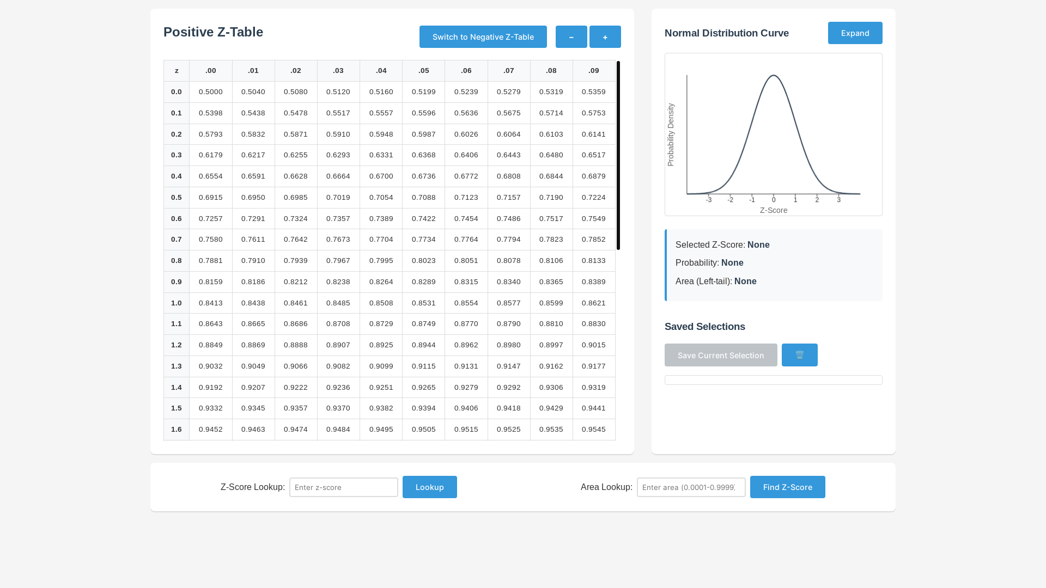Viewport: 1046px width, 588px height.
Task: Select cell 0.7019 in row 0.5
Action: pos(338,198)
